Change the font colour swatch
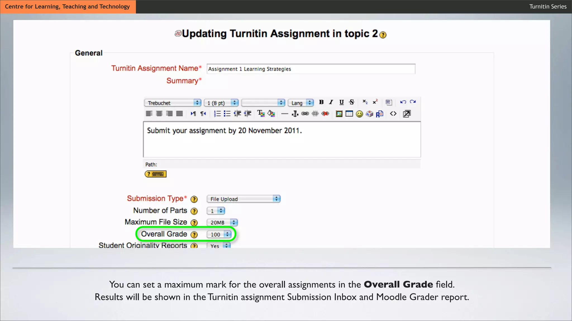 tap(261, 114)
